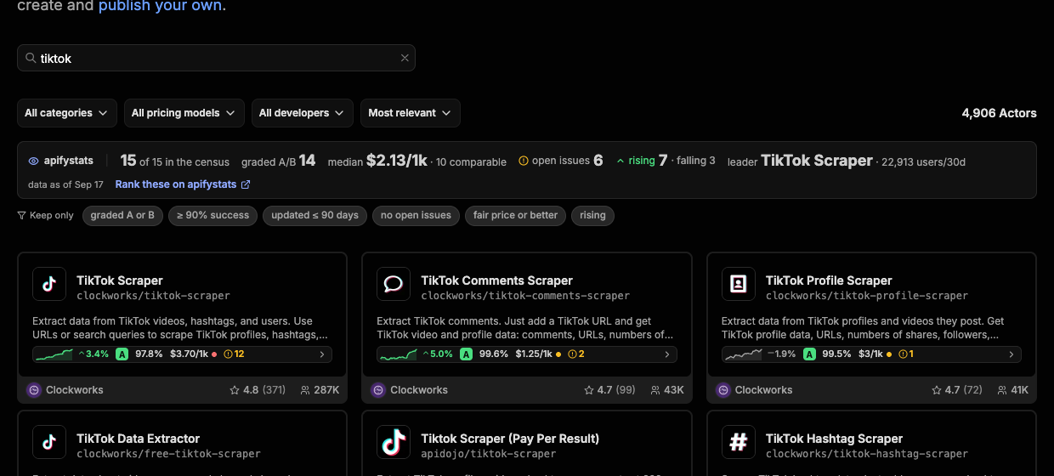Click trend sparkline on Profile Scraper card
Image resolution: width=1054 pixels, height=476 pixels.
(744, 354)
